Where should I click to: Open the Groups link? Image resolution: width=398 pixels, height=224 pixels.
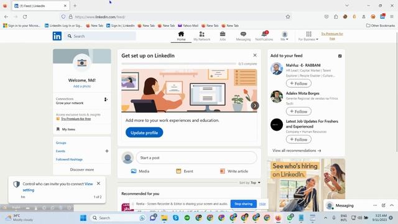pyautogui.click(x=61, y=142)
